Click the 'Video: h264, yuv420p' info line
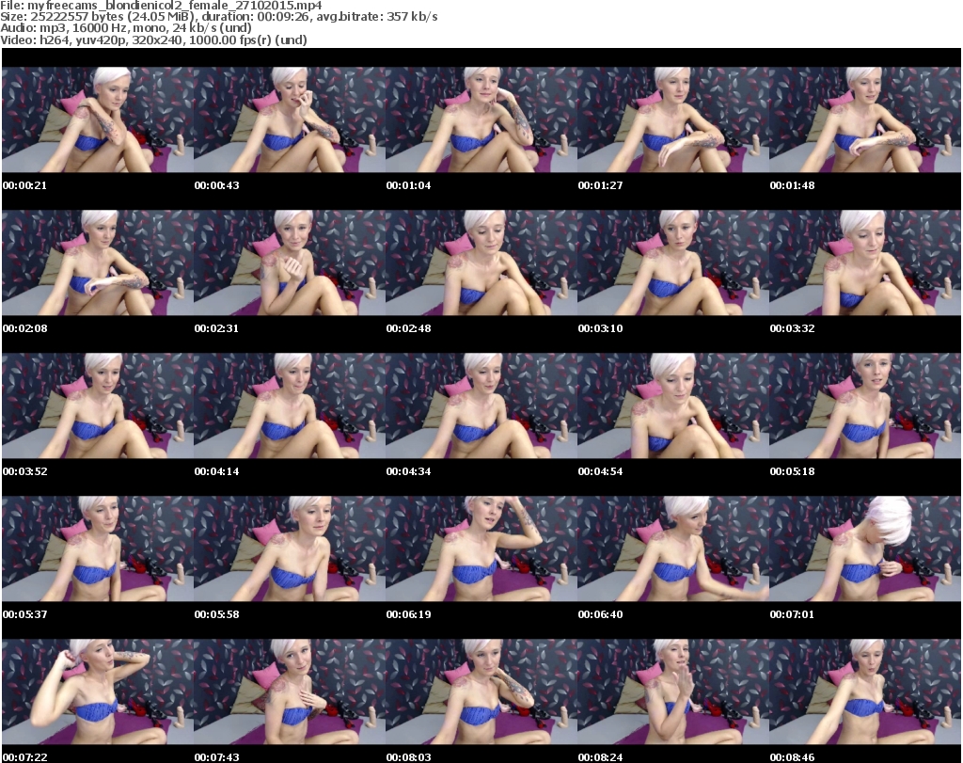The height and width of the screenshot is (763, 963). [153, 40]
